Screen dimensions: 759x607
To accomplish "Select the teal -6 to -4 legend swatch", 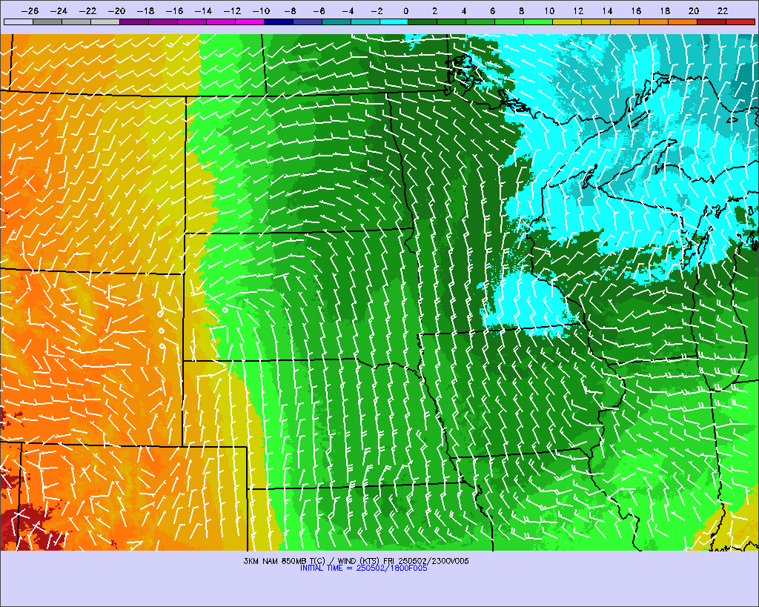I will tap(337, 21).
